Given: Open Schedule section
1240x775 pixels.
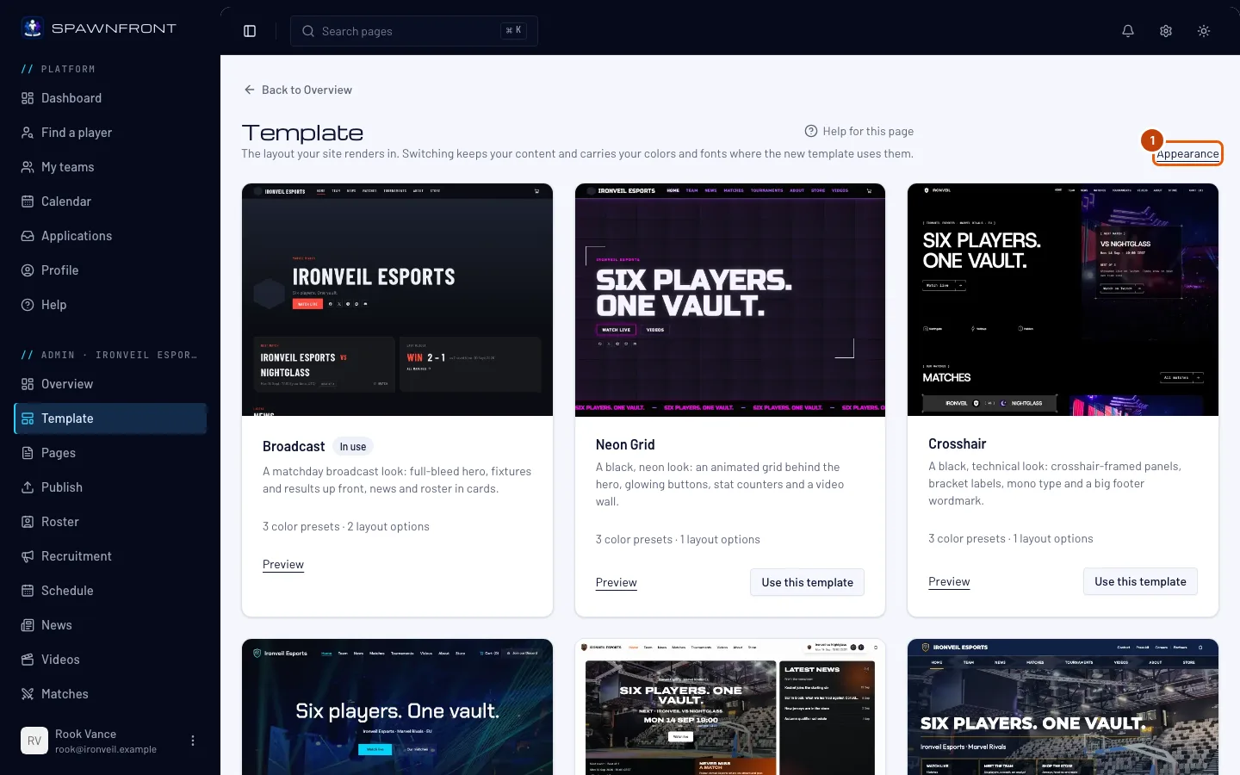Looking at the screenshot, I should 110,591.
